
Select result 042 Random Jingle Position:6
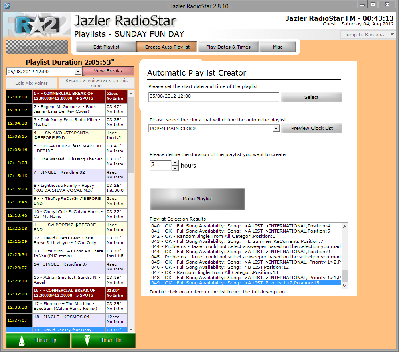click(246, 236)
